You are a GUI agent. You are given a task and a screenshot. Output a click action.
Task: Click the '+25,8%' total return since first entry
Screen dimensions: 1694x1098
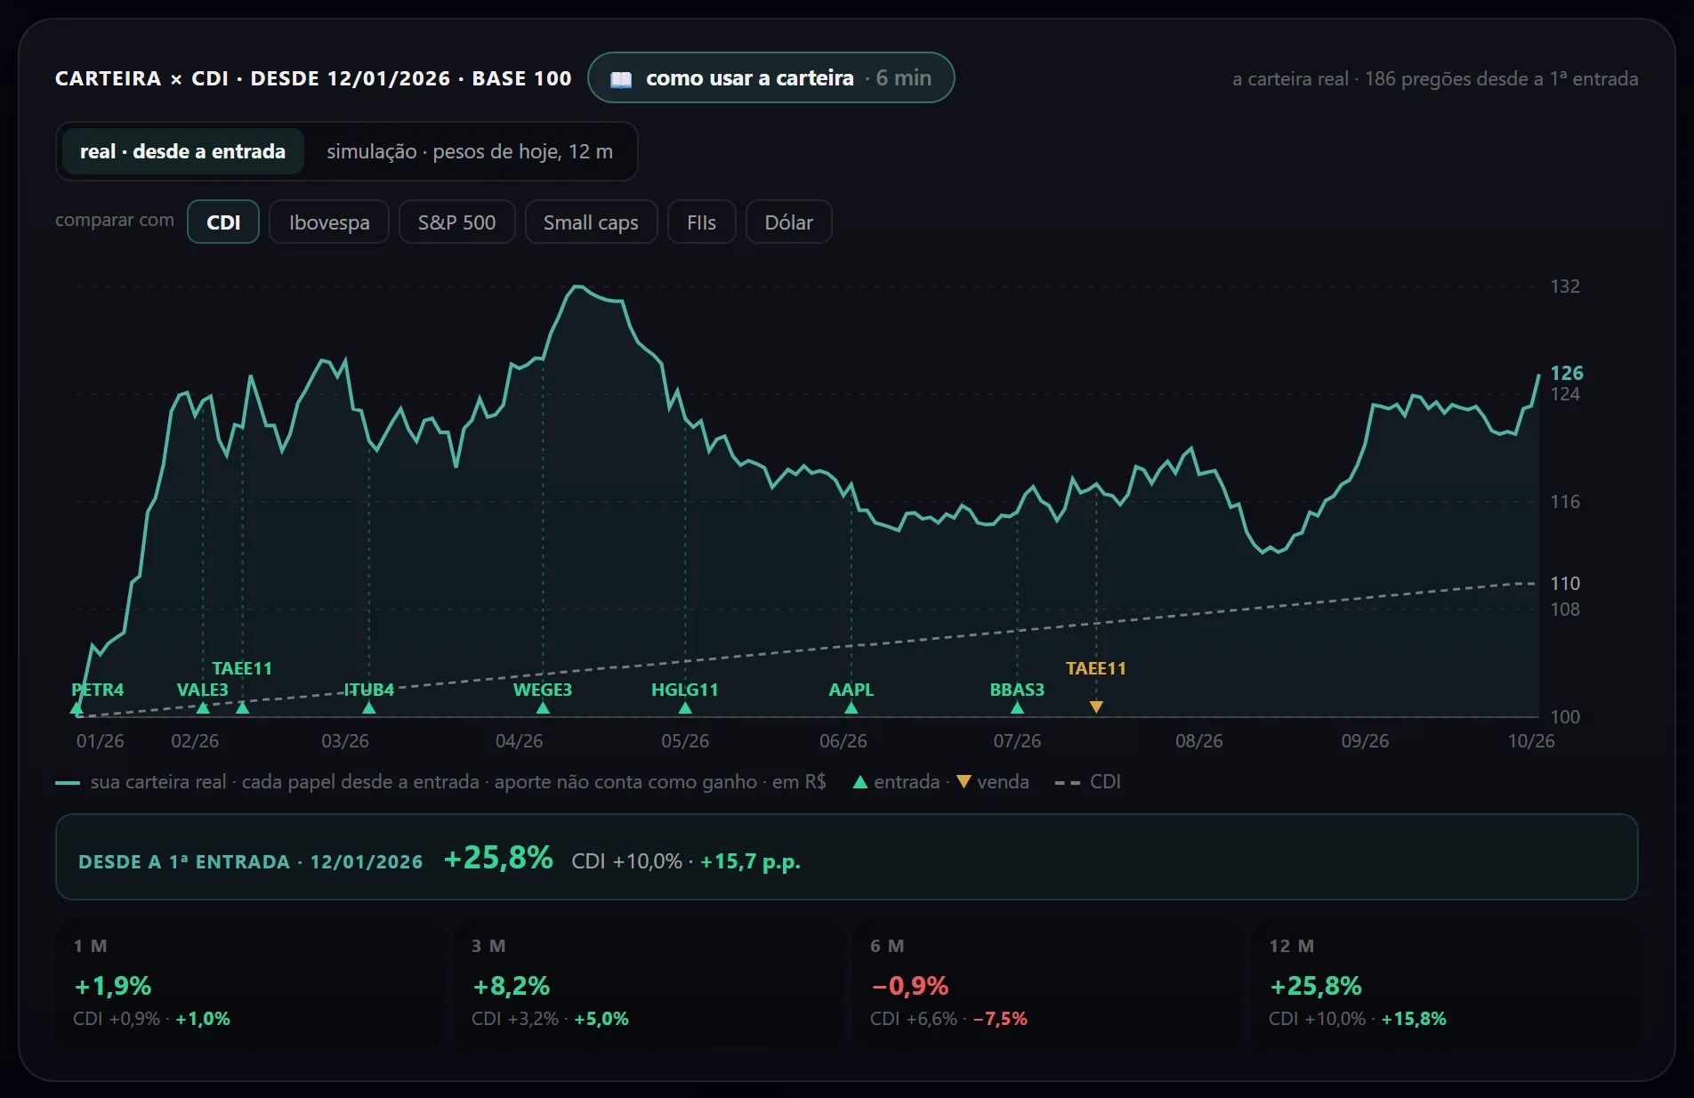pos(498,858)
